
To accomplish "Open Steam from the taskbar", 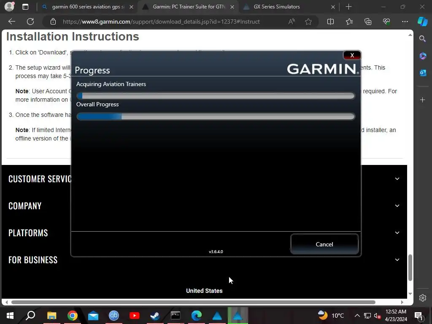I will pyautogui.click(x=155, y=316).
